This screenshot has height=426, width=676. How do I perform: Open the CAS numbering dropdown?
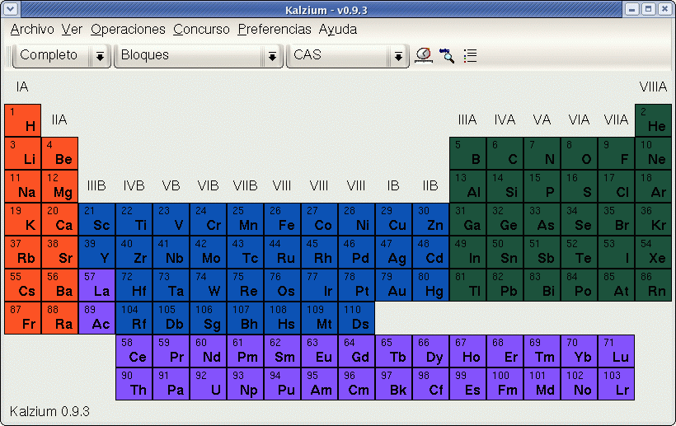pyautogui.click(x=348, y=55)
